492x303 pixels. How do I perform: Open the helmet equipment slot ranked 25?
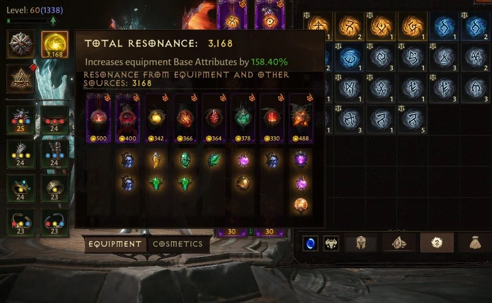[21, 120]
